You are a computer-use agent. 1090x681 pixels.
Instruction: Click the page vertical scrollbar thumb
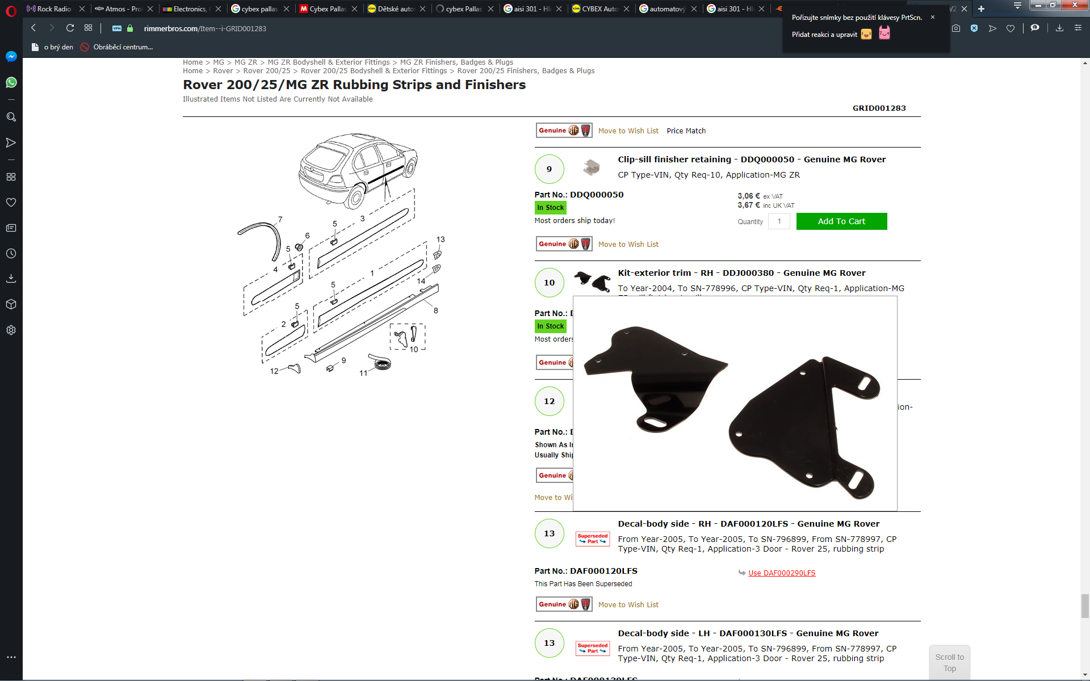(x=1085, y=606)
